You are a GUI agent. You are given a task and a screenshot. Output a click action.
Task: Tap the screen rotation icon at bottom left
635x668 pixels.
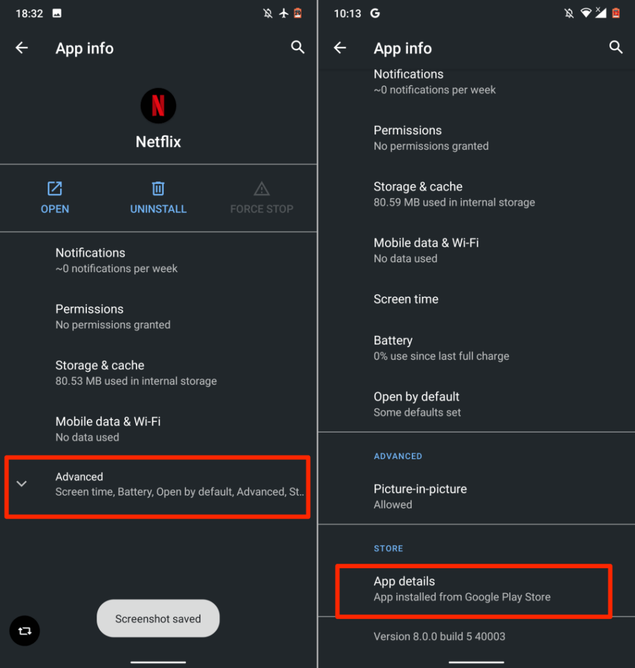[25, 631]
